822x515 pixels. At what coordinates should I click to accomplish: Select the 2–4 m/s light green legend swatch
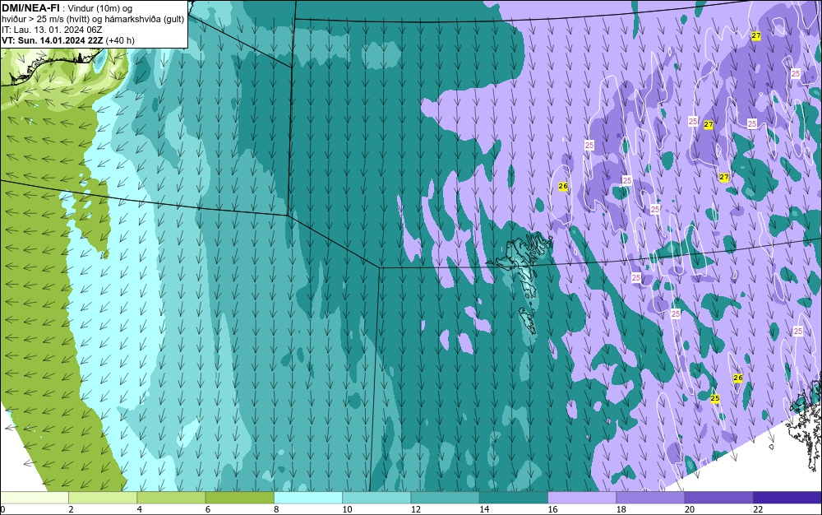[x=103, y=497]
